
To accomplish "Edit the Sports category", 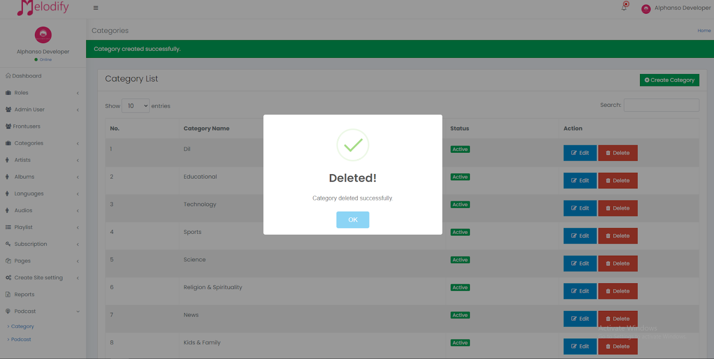I will (x=580, y=236).
